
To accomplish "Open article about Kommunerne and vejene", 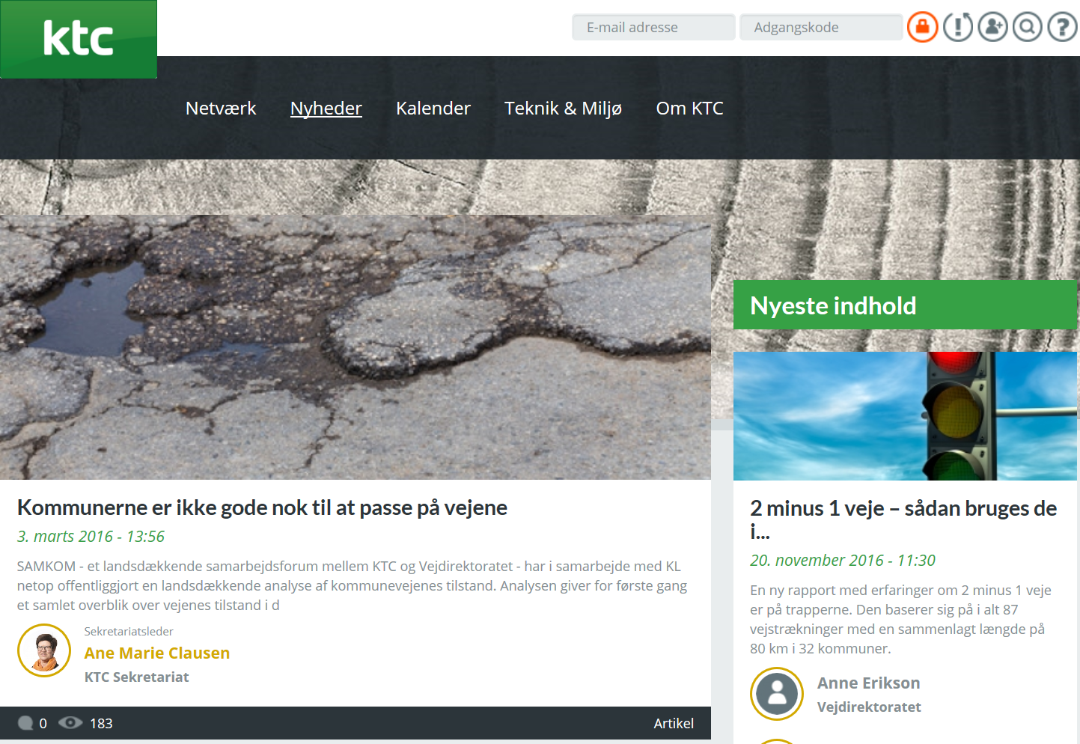I will (x=262, y=507).
